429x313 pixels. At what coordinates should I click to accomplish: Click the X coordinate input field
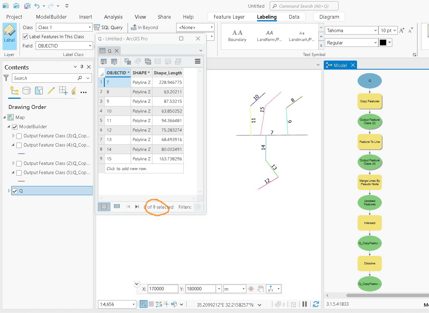pyautogui.click(x=163, y=289)
